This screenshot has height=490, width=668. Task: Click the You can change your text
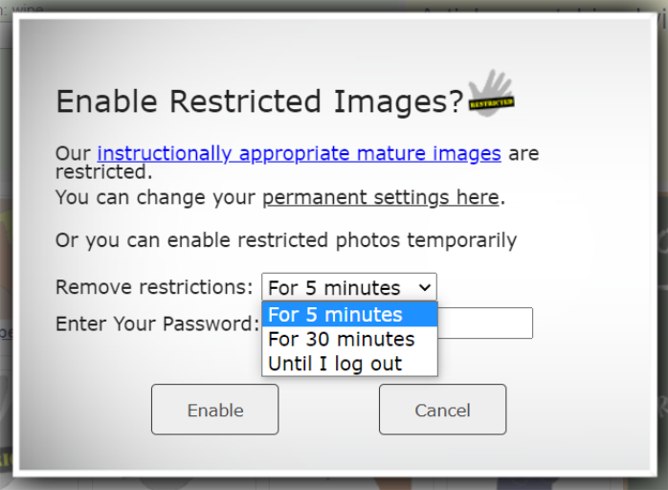tap(156, 197)
